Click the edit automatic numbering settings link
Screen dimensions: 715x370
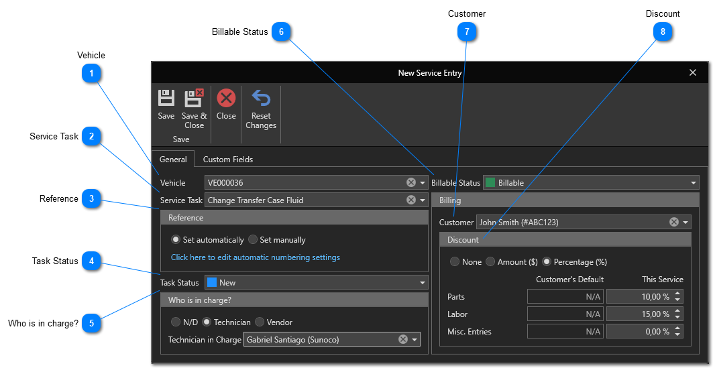click(255, 257)
